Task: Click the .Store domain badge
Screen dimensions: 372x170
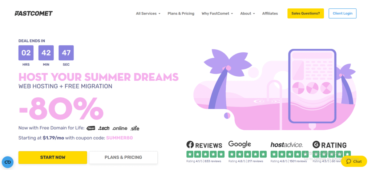Action: click(x=91, y=128)
